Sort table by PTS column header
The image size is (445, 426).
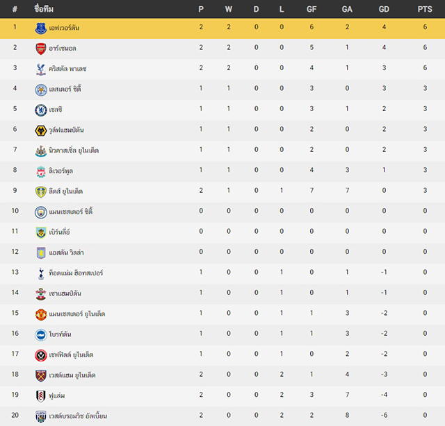tap(425, 9)
